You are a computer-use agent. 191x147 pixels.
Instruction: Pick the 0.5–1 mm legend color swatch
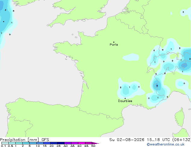[x=12, y=143]
